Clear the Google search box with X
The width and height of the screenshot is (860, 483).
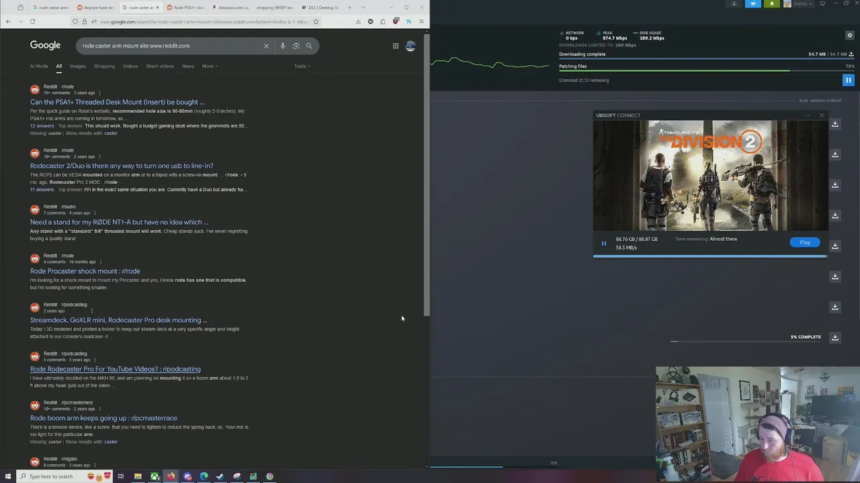[266, 46]
